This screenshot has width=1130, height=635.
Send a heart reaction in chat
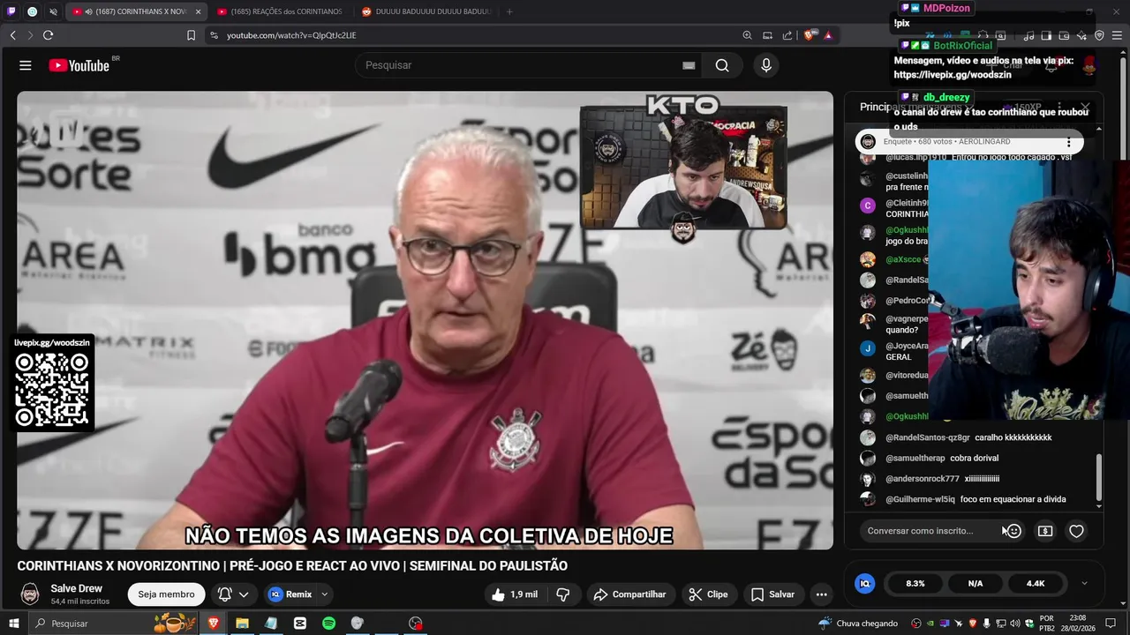[1076, 531]
